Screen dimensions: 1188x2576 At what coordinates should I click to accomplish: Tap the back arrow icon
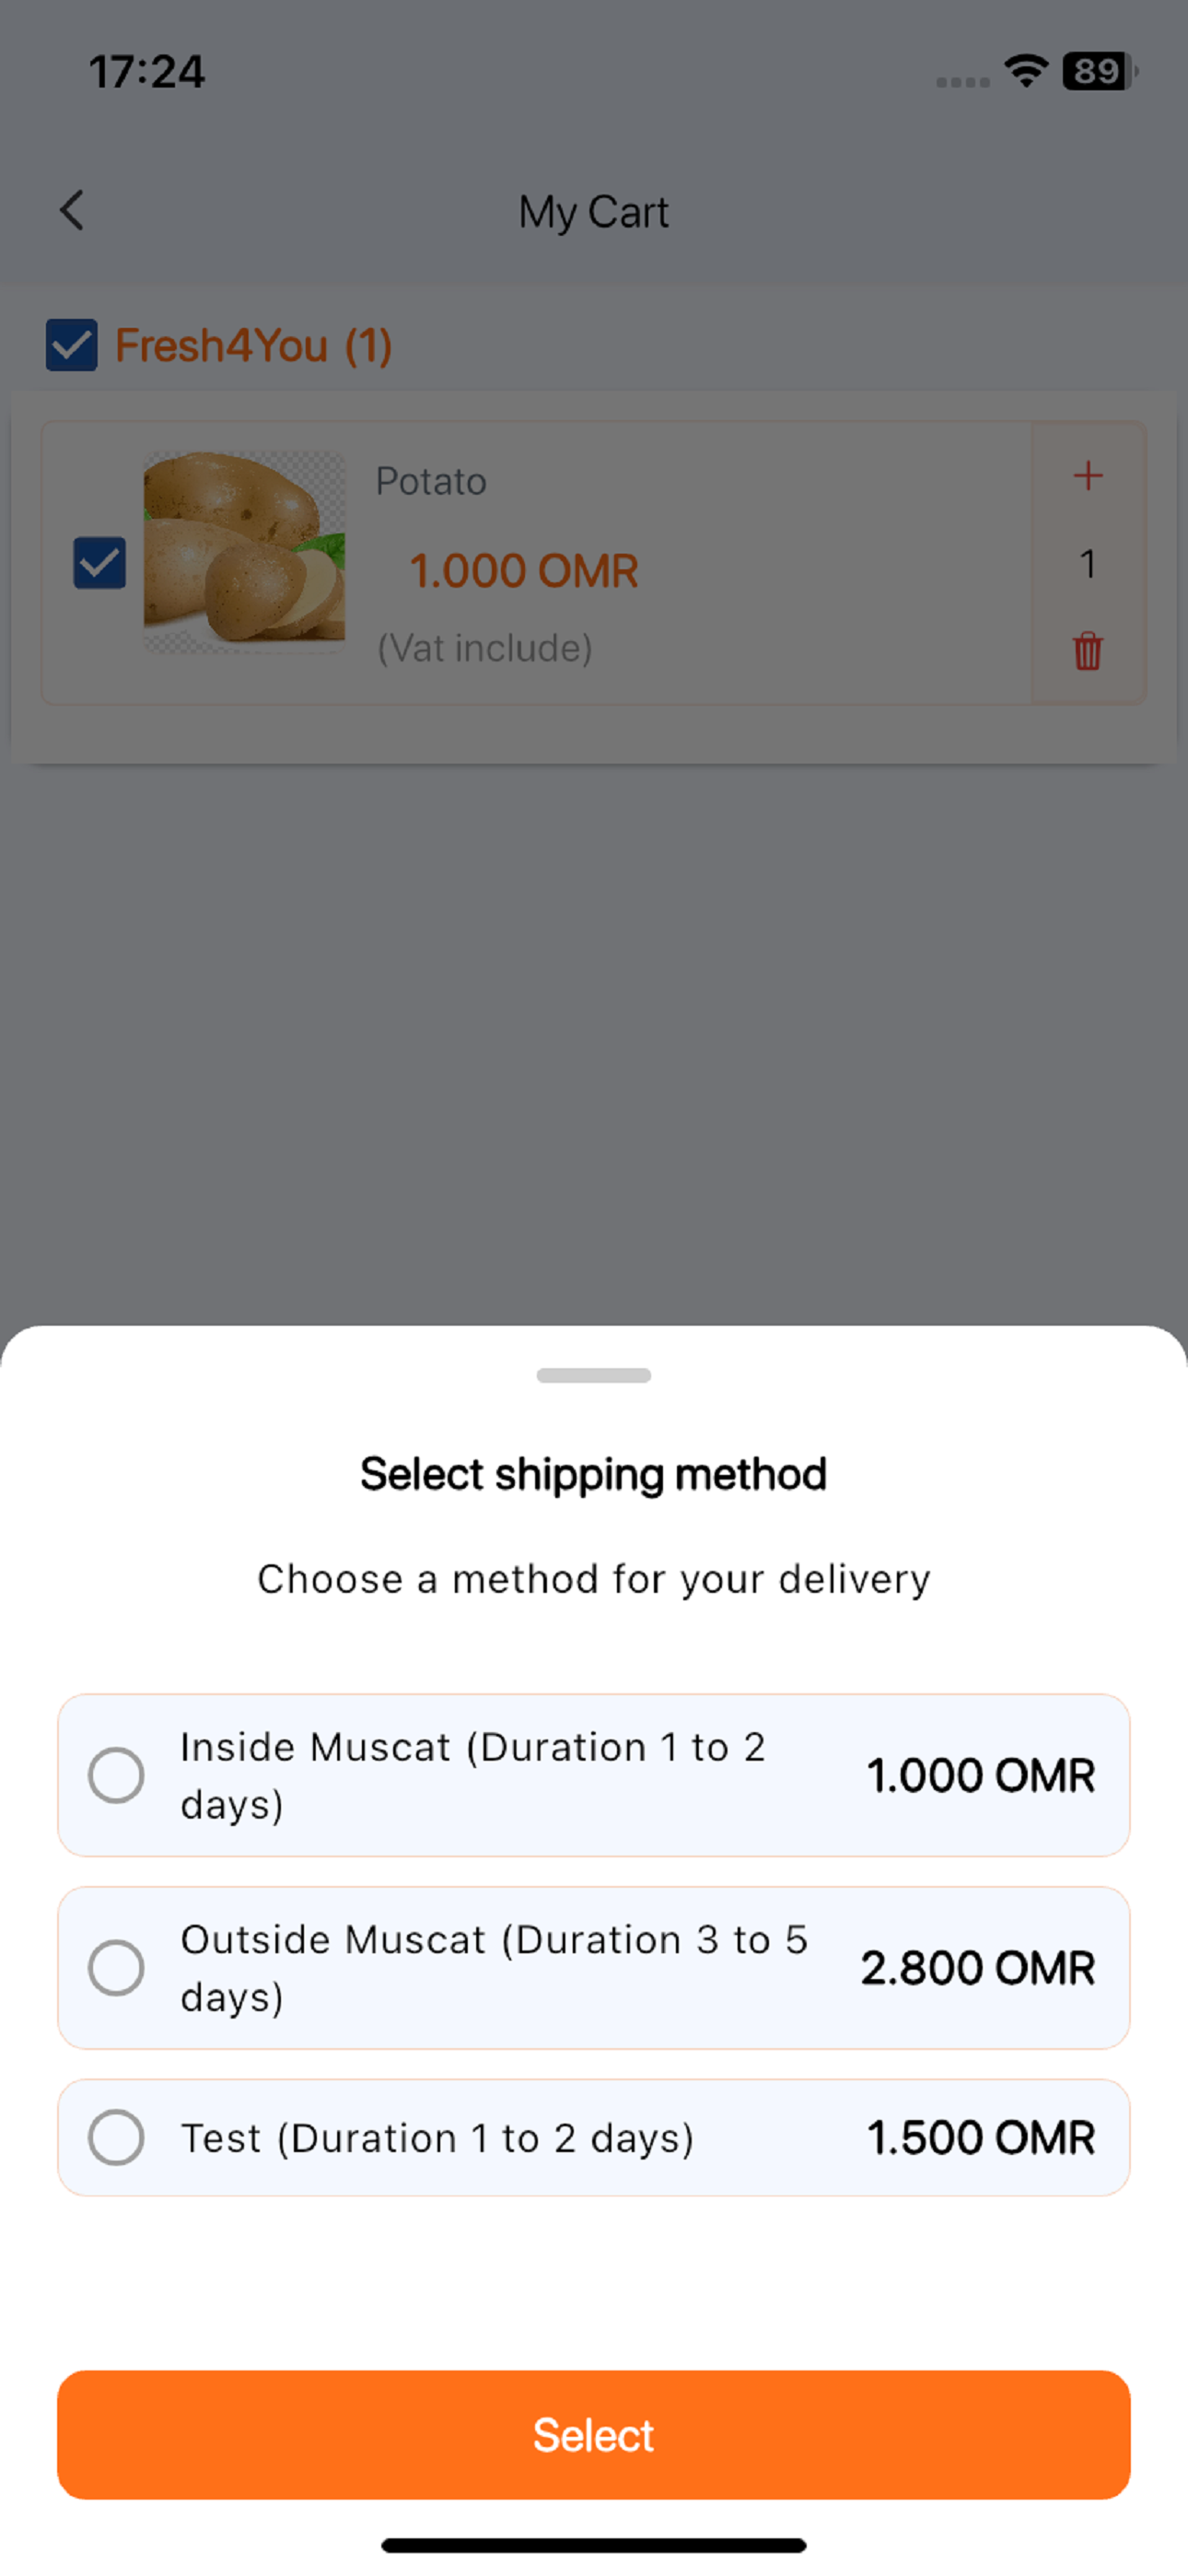tap(72, 211)
